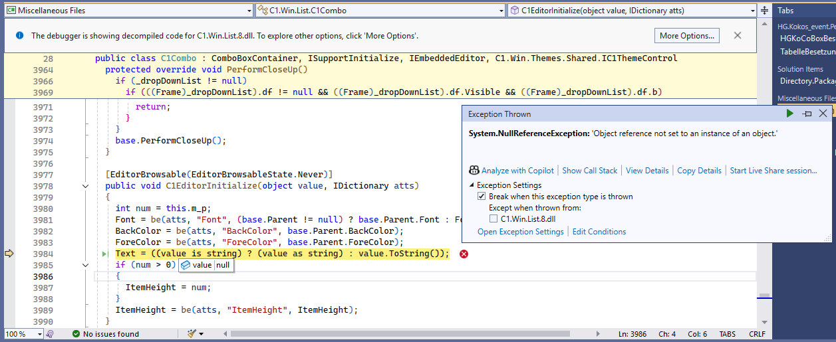Viewport: 836px width, 342px height.
Task: Open the Show Call Stack link
Action: pos(589,171)
